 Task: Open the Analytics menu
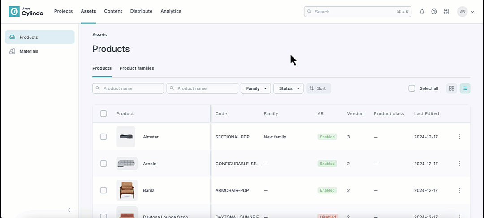(171, 11)
